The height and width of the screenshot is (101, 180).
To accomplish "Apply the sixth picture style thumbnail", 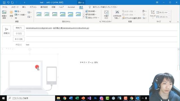I will [x=78, y=14].
